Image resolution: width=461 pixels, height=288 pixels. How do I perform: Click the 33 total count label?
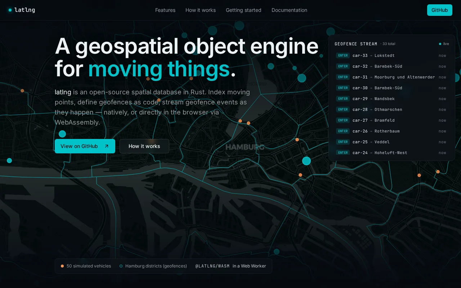tap(389, 44)
